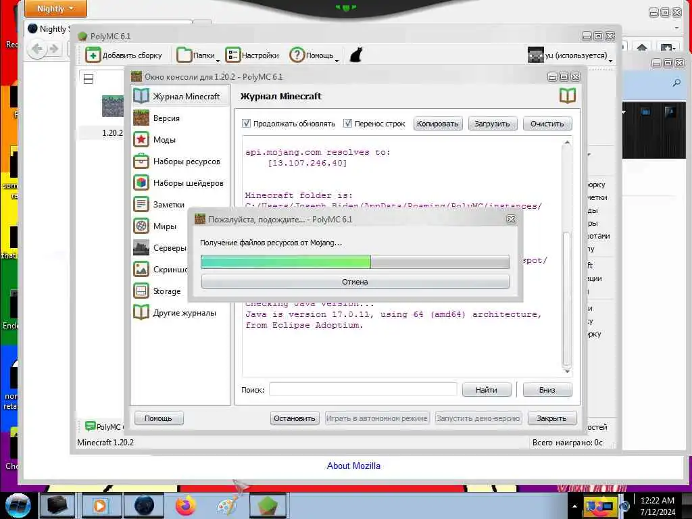The width and height of the screenshot is (692, 519).
Task: Show hidden tray icons arrow
Action: click(574, 506)
